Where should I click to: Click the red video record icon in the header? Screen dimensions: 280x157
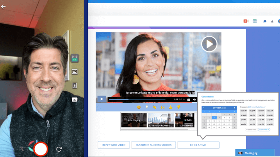[x=246, y=21]
